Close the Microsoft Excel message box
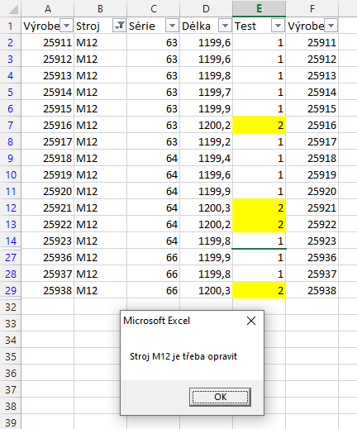The image size is (357, 429). point(251,321)
